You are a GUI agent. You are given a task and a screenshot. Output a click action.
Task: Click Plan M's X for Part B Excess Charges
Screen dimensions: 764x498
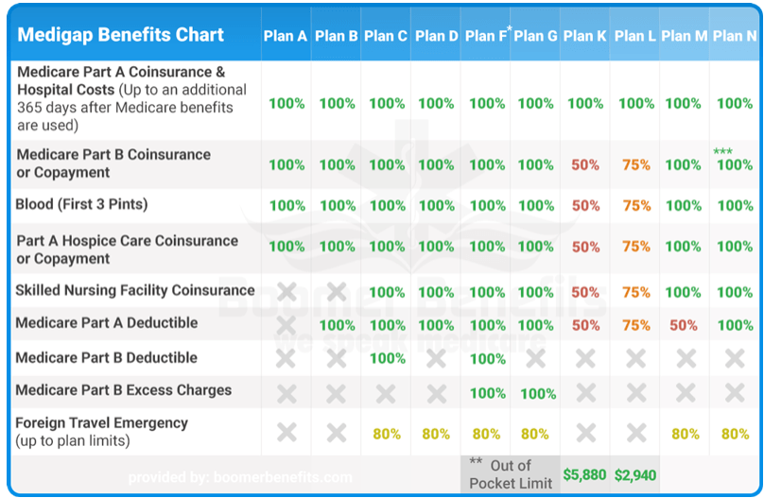[x=685, y=392]
